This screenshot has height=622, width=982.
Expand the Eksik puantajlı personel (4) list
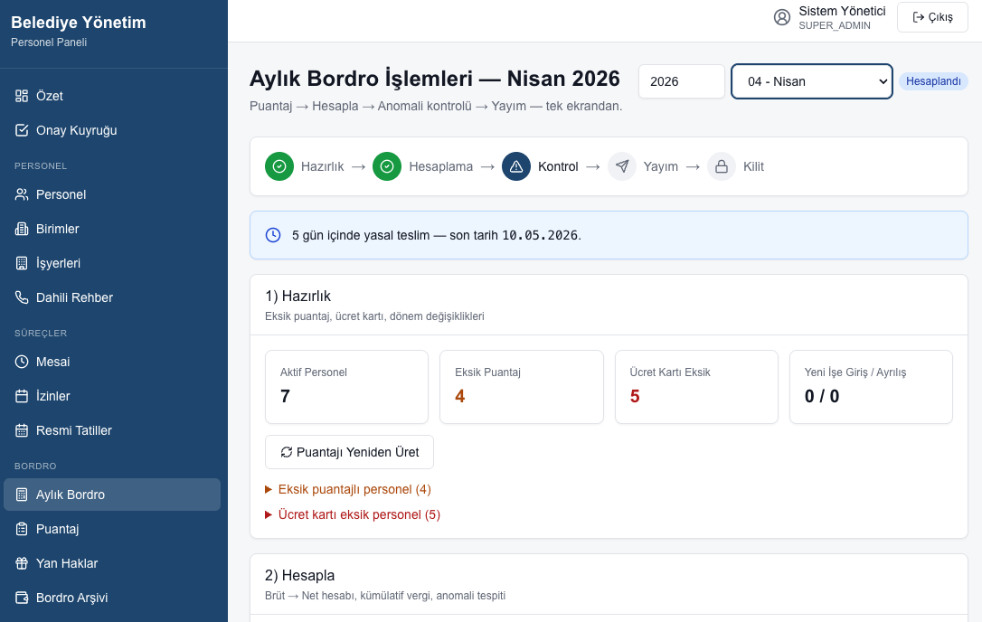tap(348, 489)
